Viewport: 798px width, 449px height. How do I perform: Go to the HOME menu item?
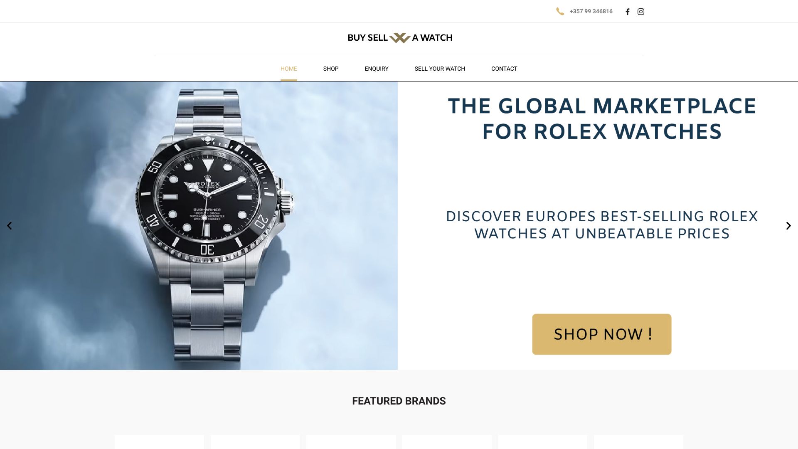288,69
